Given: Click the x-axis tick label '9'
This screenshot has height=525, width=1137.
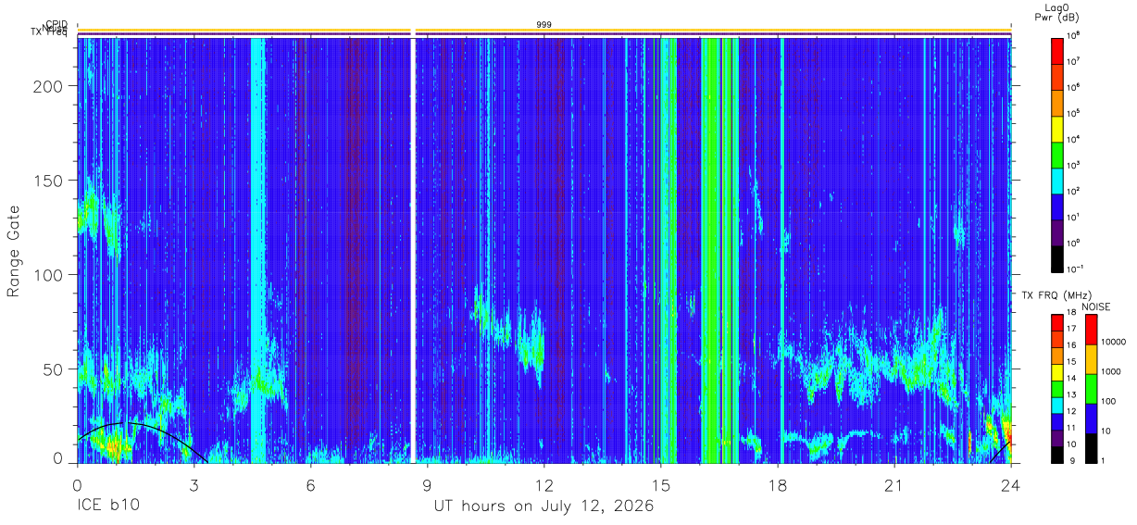Looking at the screenshot, I should (x=427, y=485).
